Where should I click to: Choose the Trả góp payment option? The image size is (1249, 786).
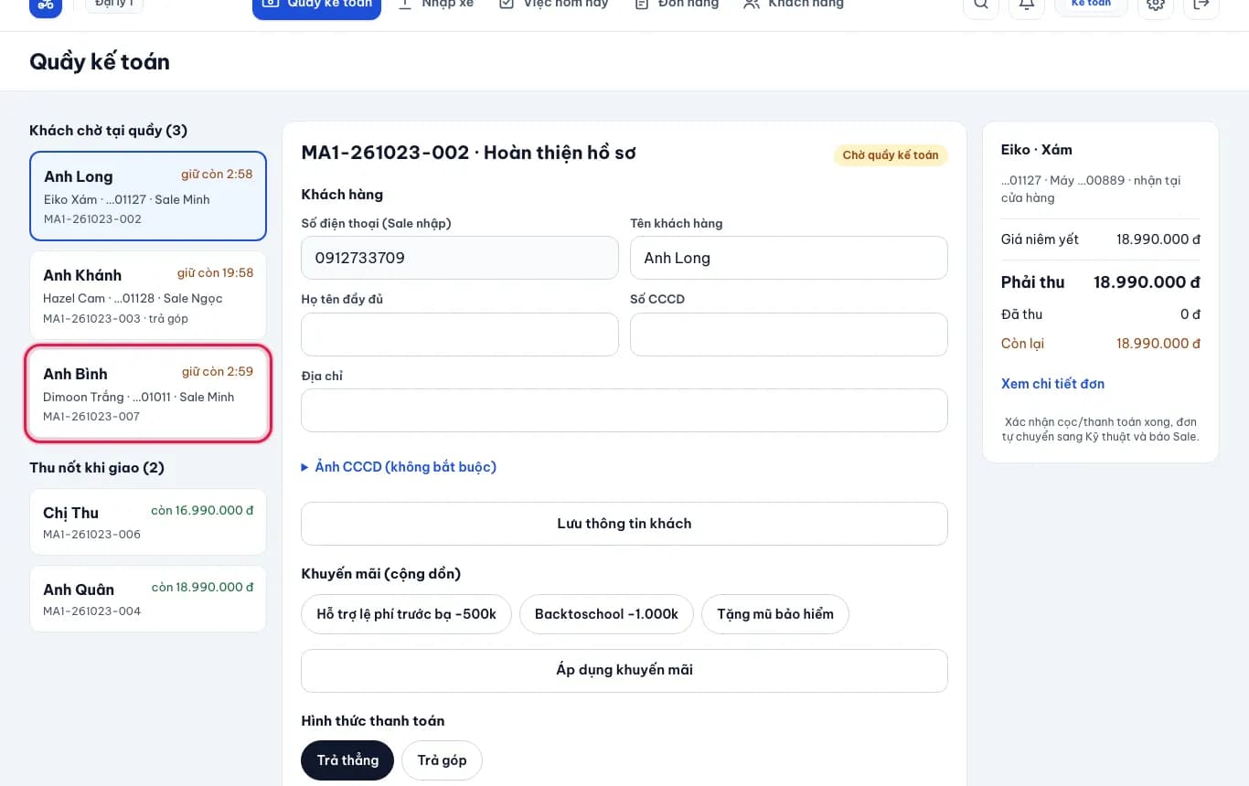click(x=442, y=760)
